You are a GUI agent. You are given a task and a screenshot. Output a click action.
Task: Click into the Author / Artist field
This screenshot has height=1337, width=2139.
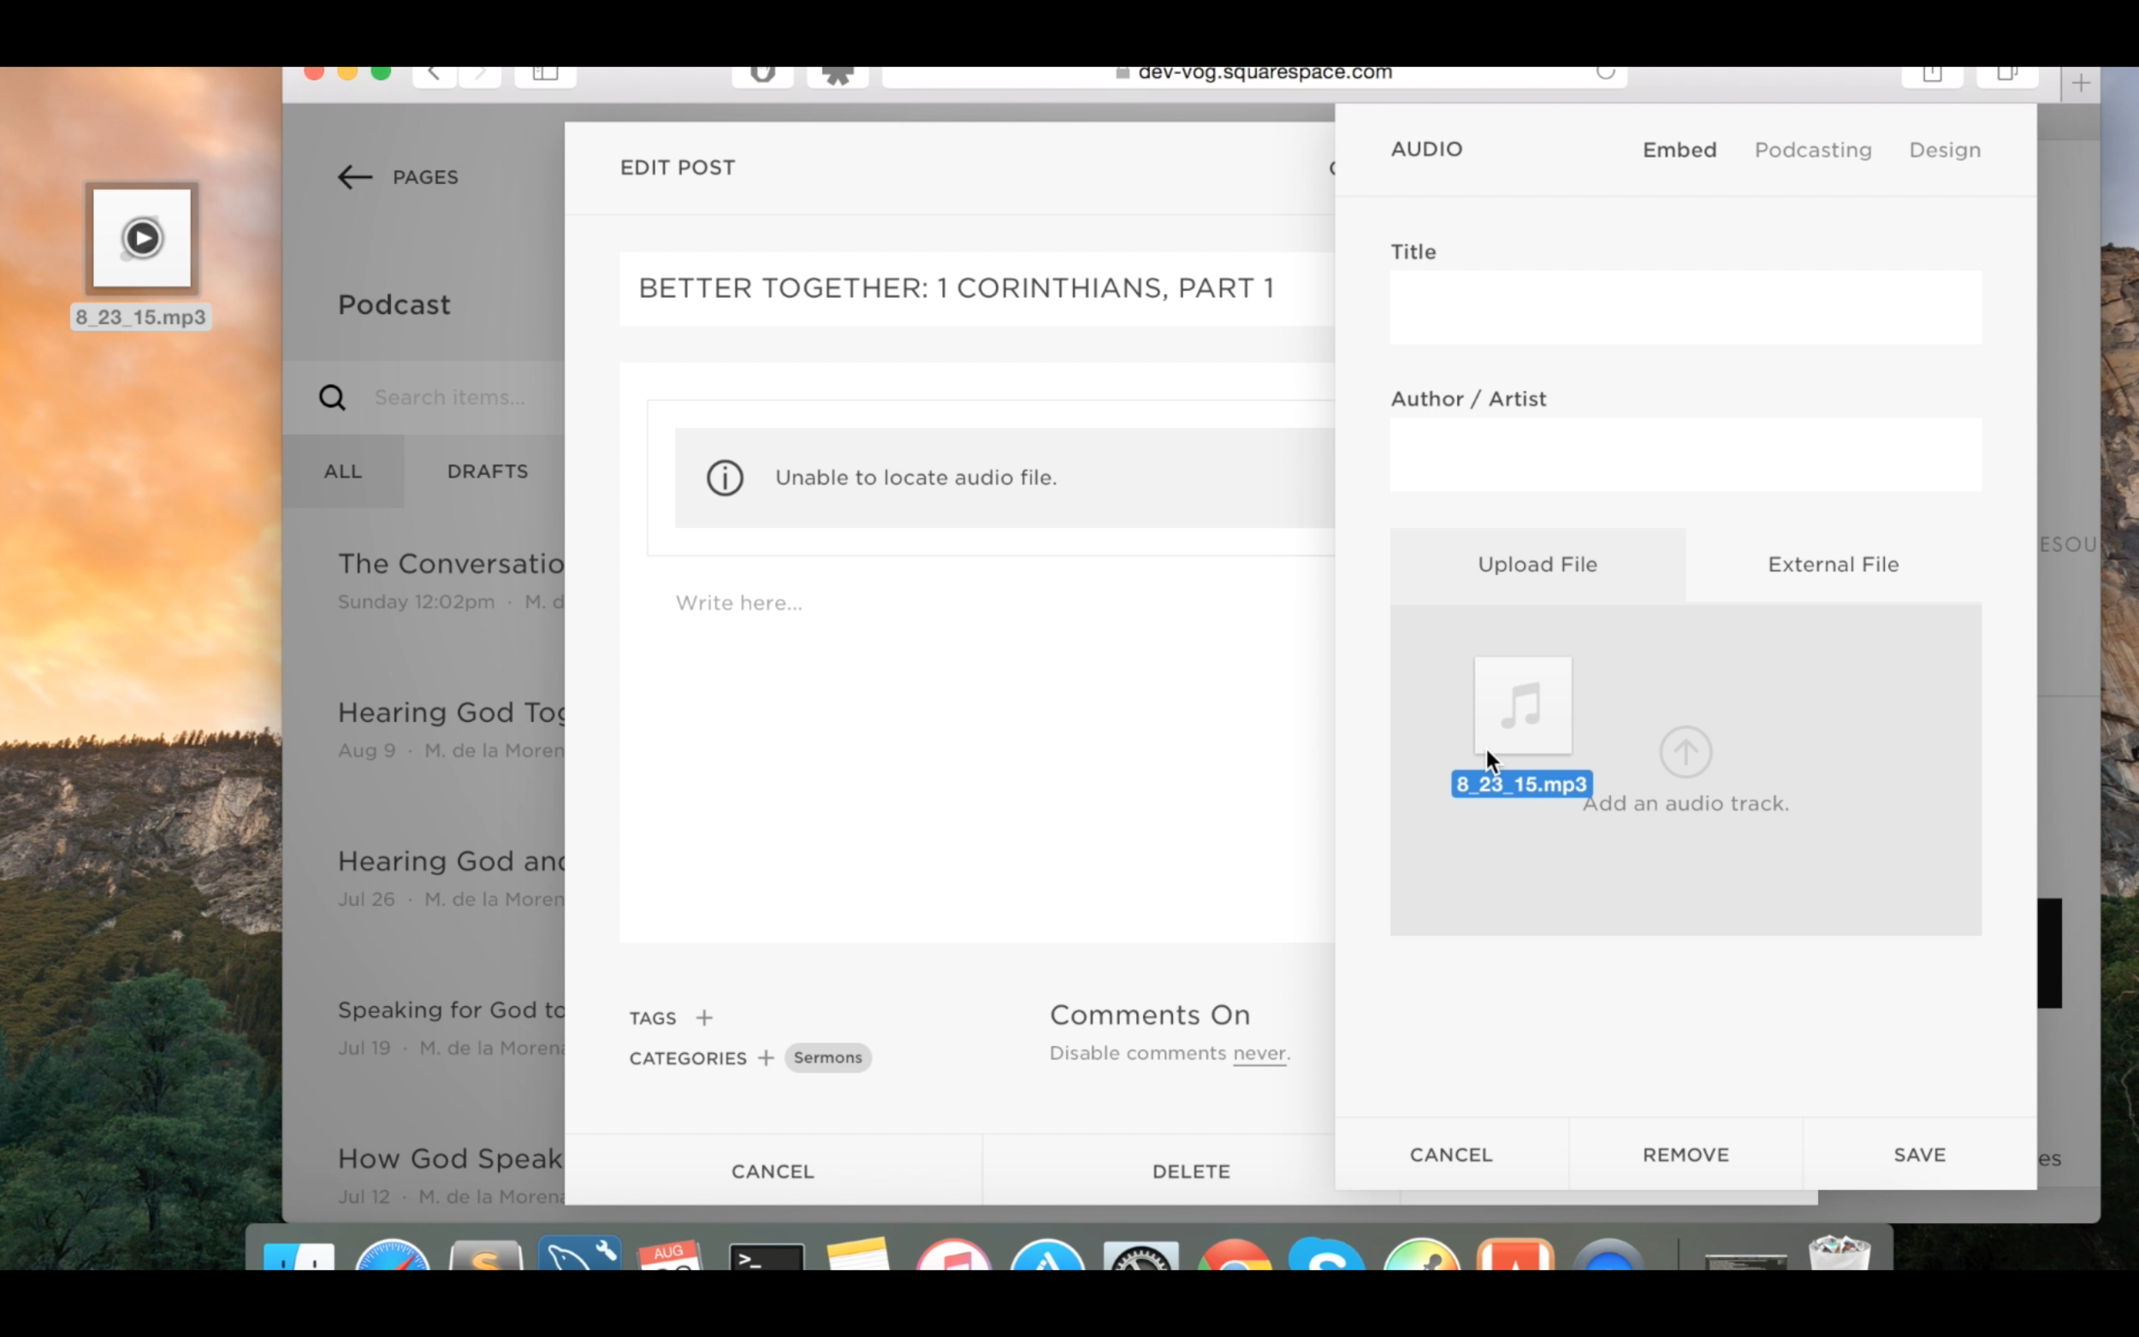click(x=1686, y=454)
